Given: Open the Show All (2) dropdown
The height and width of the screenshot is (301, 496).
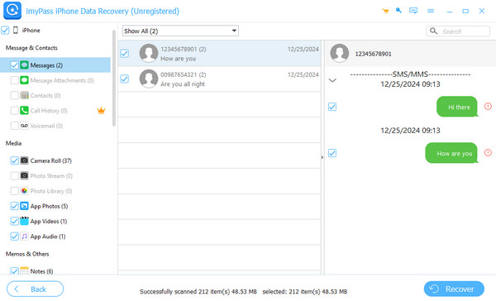Looking at the screenshot, I should pos(180,31).
